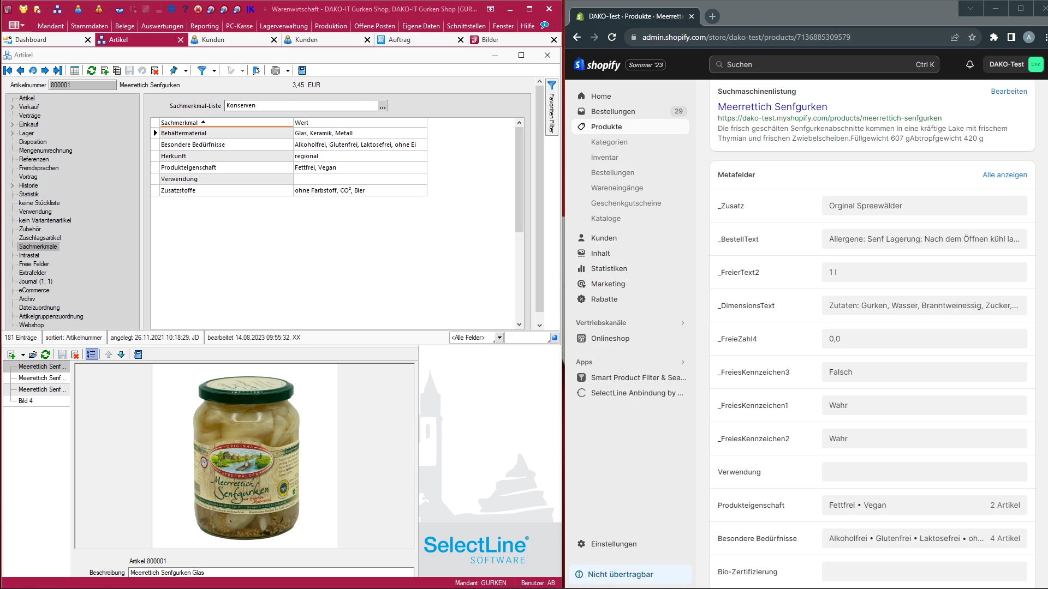Screen dimensions: 1048x589
Task: Toggle the _FreiesKennzeichen2 Wahr value
Action: (925, 438)
